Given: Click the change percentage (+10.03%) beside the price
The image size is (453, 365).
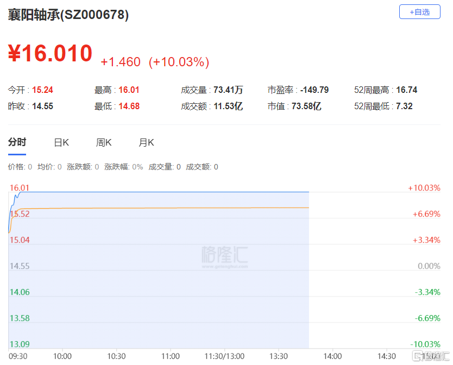Looking at the screenshot, I should pyautogui.click(x=179, y=62).
